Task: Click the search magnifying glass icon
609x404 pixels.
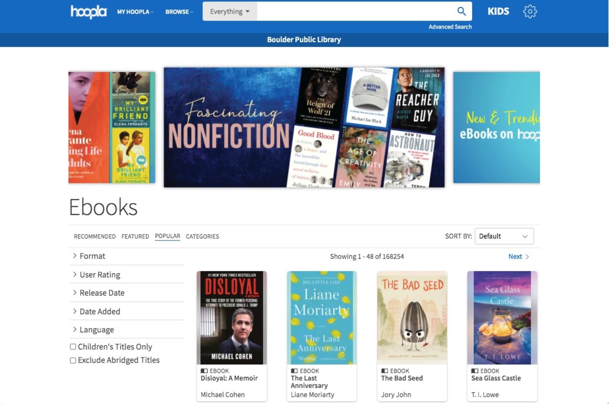Action: click(461, 11)
